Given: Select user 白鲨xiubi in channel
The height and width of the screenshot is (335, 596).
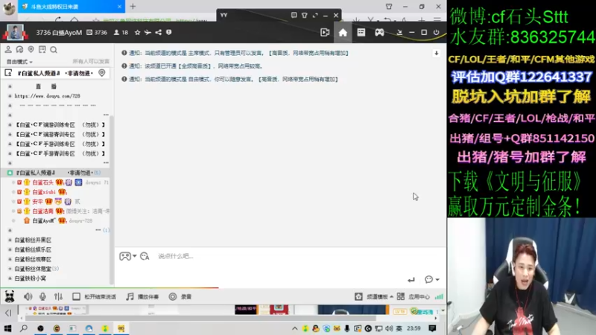Looking at the screenshot, I should pos(44,192).
